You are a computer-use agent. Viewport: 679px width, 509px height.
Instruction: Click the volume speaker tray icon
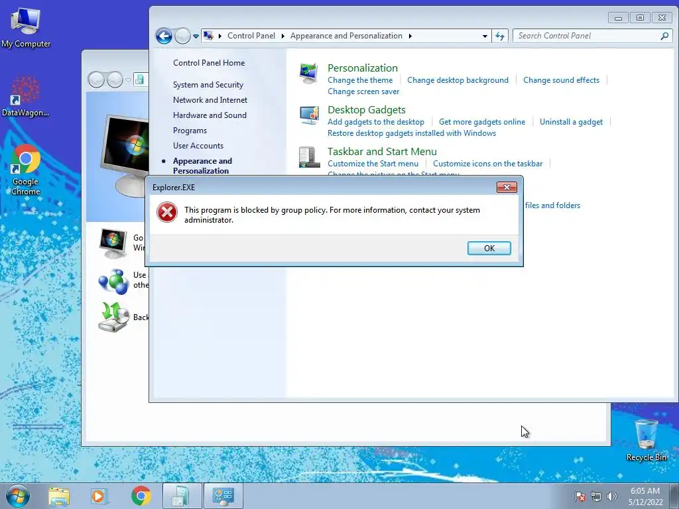pyautogui.click(x=612, y=496)
